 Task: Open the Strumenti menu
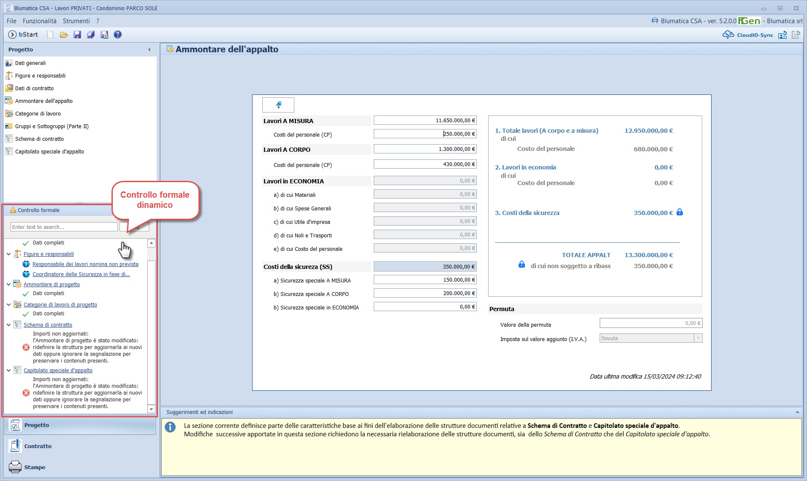pos(76,21)
